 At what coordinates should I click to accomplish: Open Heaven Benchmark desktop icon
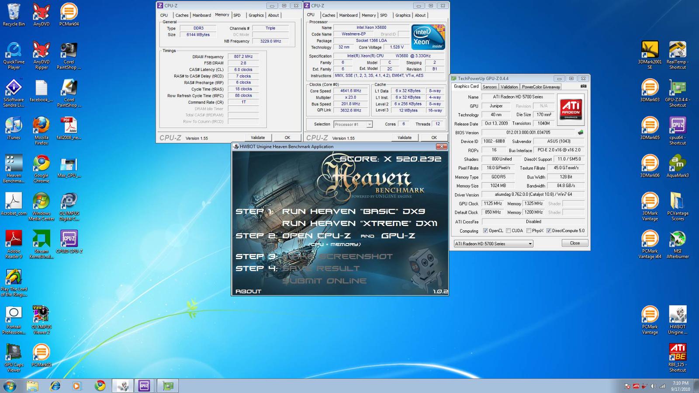[14, 168]
